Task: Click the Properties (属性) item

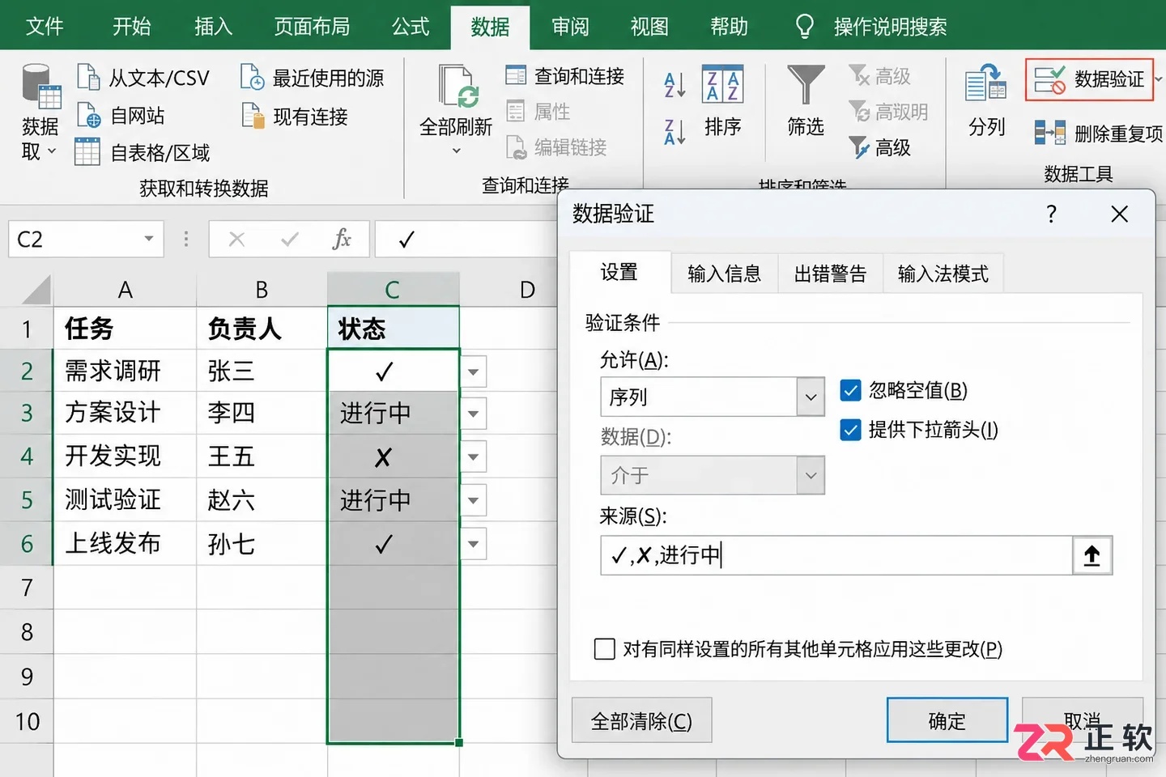Action: (538, 112)
